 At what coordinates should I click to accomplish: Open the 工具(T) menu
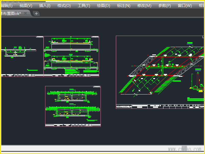[x=84, y=6]
